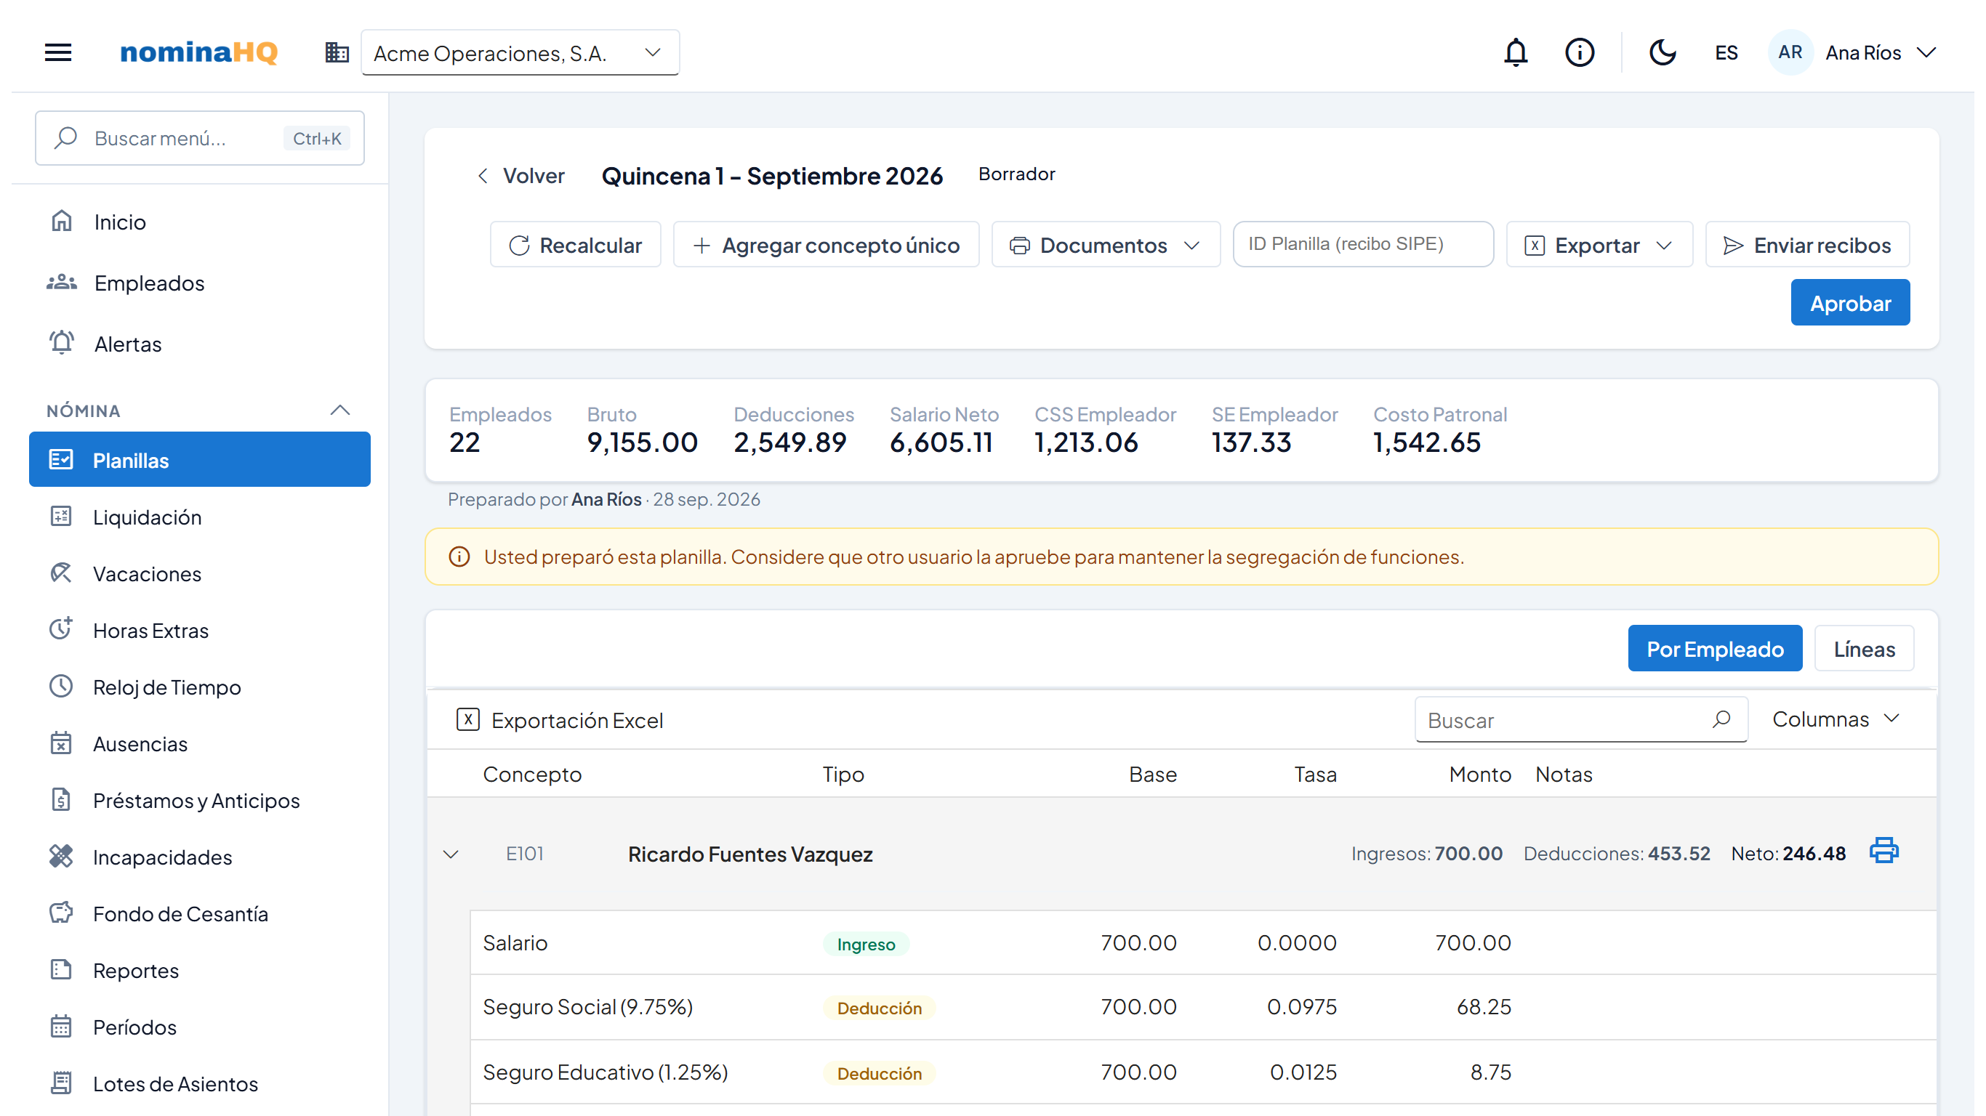Click the search magnifier in table Buscar field
Viewport: 1986px width, 1116px height.
[1721, 719]
